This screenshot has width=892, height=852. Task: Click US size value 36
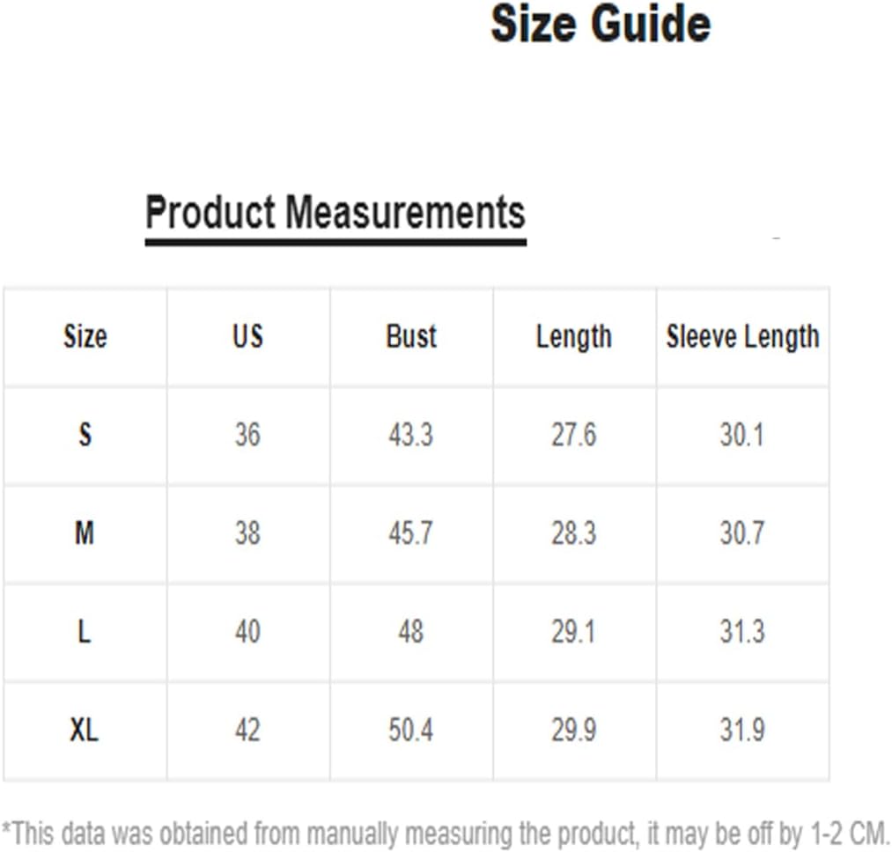pos(247,435)
